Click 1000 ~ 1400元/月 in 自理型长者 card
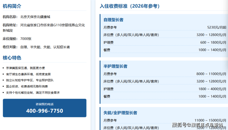This screenshot has width=228, height=130. coord(213,50)
